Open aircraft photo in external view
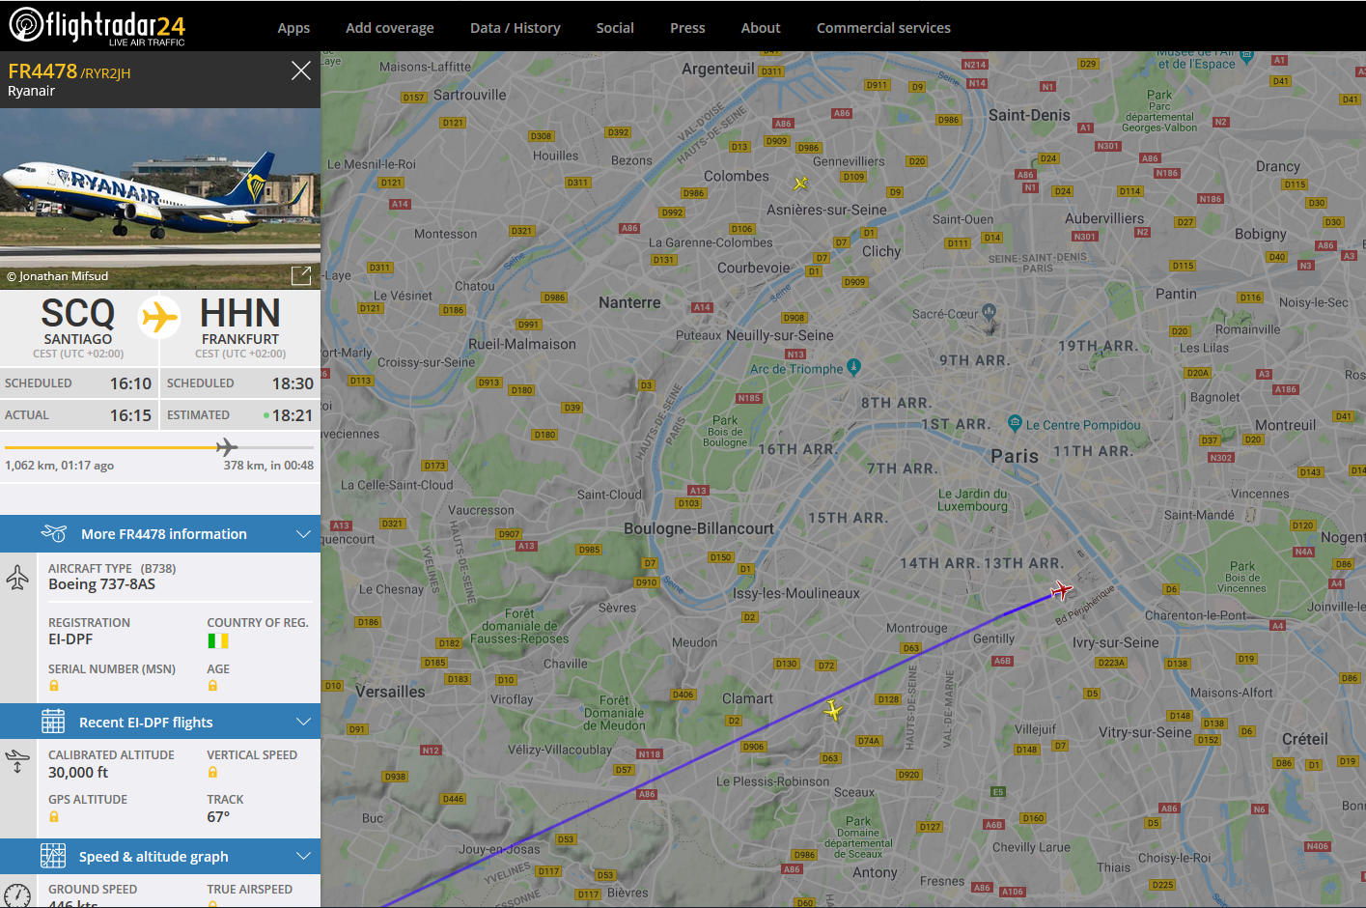Viewport: 1366px width, 908px height. point(301,275)
